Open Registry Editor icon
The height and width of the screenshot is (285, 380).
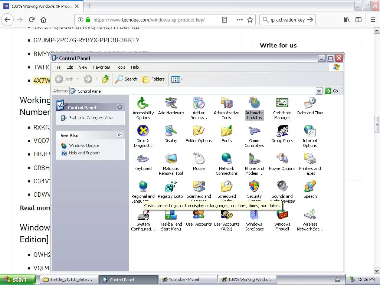(x=171, y=190)
